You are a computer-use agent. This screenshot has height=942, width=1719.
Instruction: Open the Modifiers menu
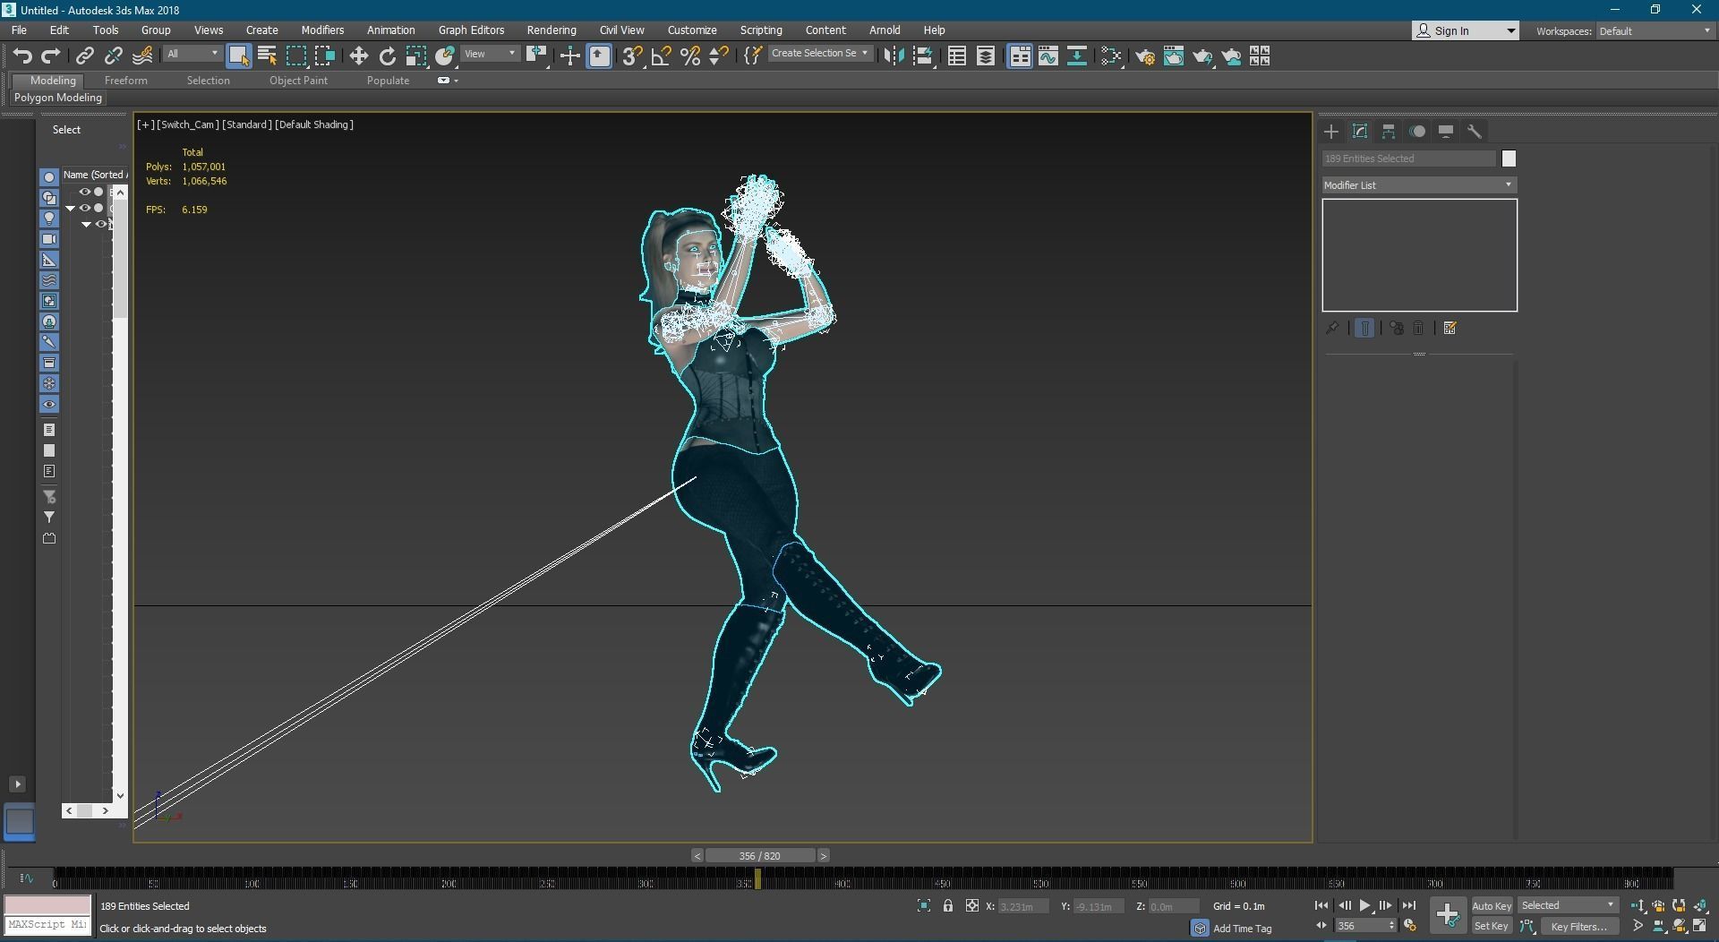tap(322, 30)
